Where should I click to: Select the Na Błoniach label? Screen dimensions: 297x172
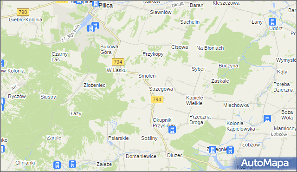[x=210, y=48]
